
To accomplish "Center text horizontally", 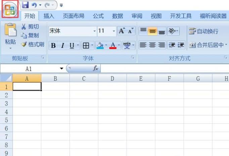I will point(152,45).
